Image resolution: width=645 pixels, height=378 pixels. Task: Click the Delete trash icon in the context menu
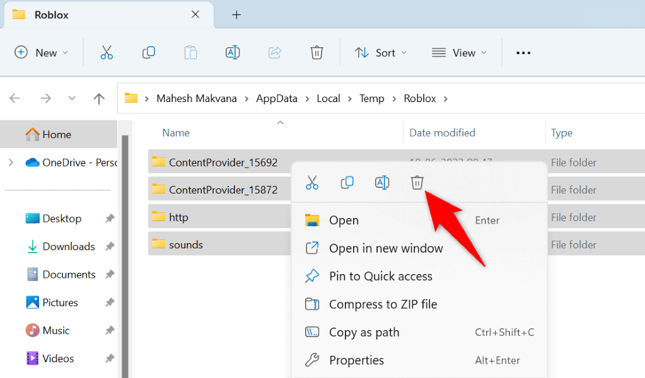click(417, 182)
